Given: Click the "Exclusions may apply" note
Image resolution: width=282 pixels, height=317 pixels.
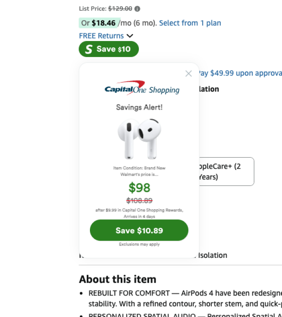Looking at the screenshot, I should [139, 244].
